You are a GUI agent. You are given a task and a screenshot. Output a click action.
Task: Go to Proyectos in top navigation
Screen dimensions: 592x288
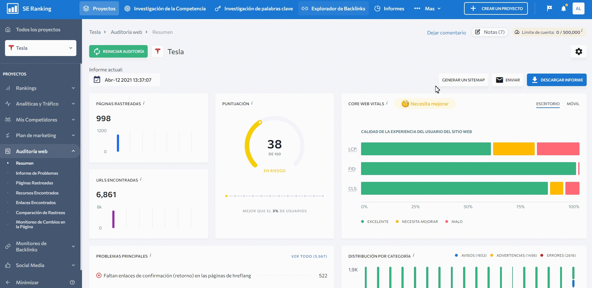[99, 8]
